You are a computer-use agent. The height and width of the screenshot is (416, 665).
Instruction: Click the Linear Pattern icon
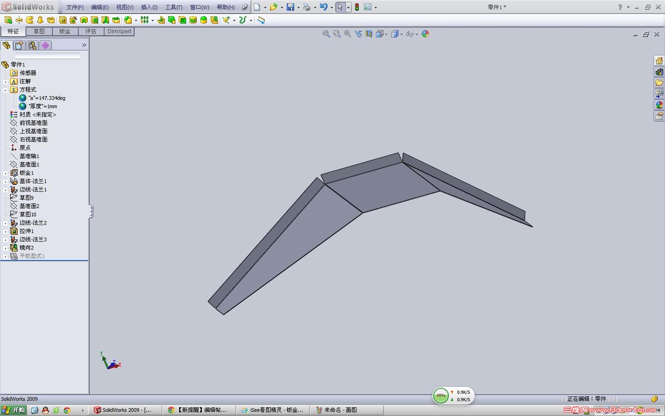(x=145, y=20)
